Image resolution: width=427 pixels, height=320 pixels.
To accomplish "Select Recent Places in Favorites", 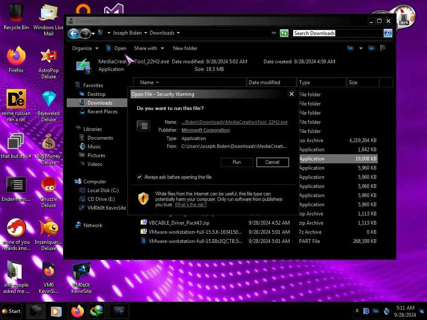I will [103, 112].
